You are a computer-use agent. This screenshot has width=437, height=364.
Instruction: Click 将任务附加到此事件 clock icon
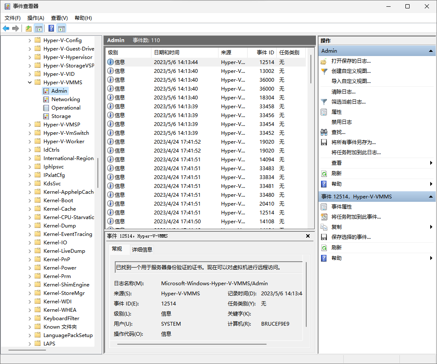coord(324,217)
